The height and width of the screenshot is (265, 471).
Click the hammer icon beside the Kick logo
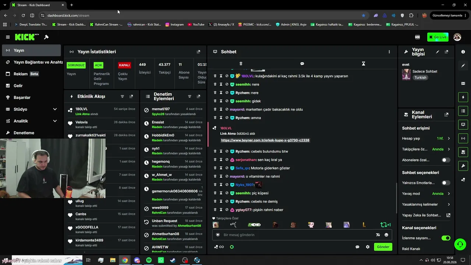click(x=46, y=37)
